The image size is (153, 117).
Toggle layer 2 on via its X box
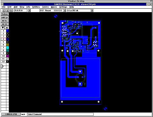[x=8, y=34]
